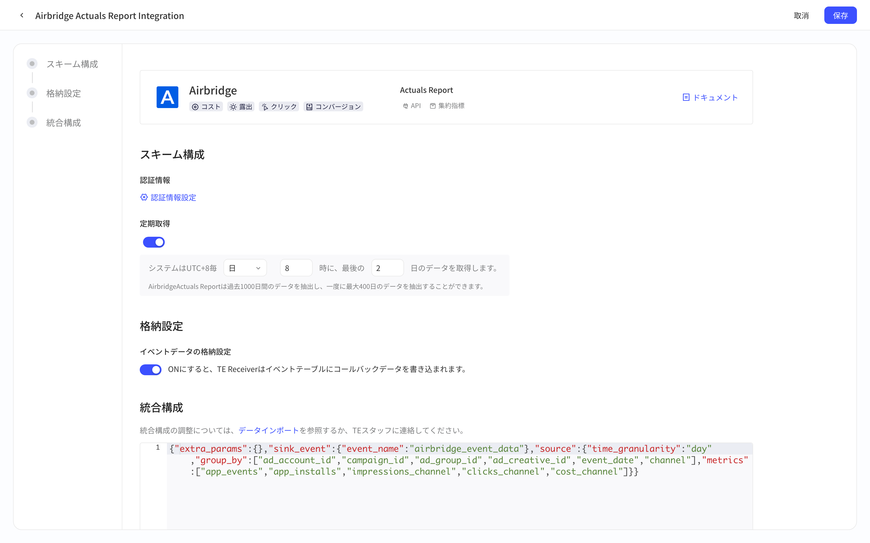Click the hour input field showing 8

click(296, 268)
